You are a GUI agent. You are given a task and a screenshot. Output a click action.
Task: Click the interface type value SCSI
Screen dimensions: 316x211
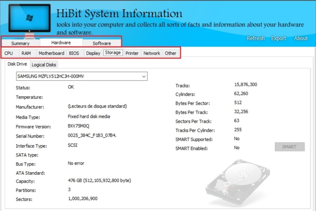(x=73, y=145)
